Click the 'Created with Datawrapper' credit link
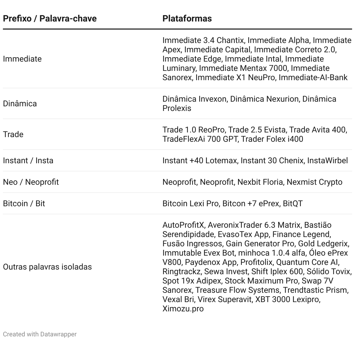Screen dimensions: 355x341 click(40, 334)
